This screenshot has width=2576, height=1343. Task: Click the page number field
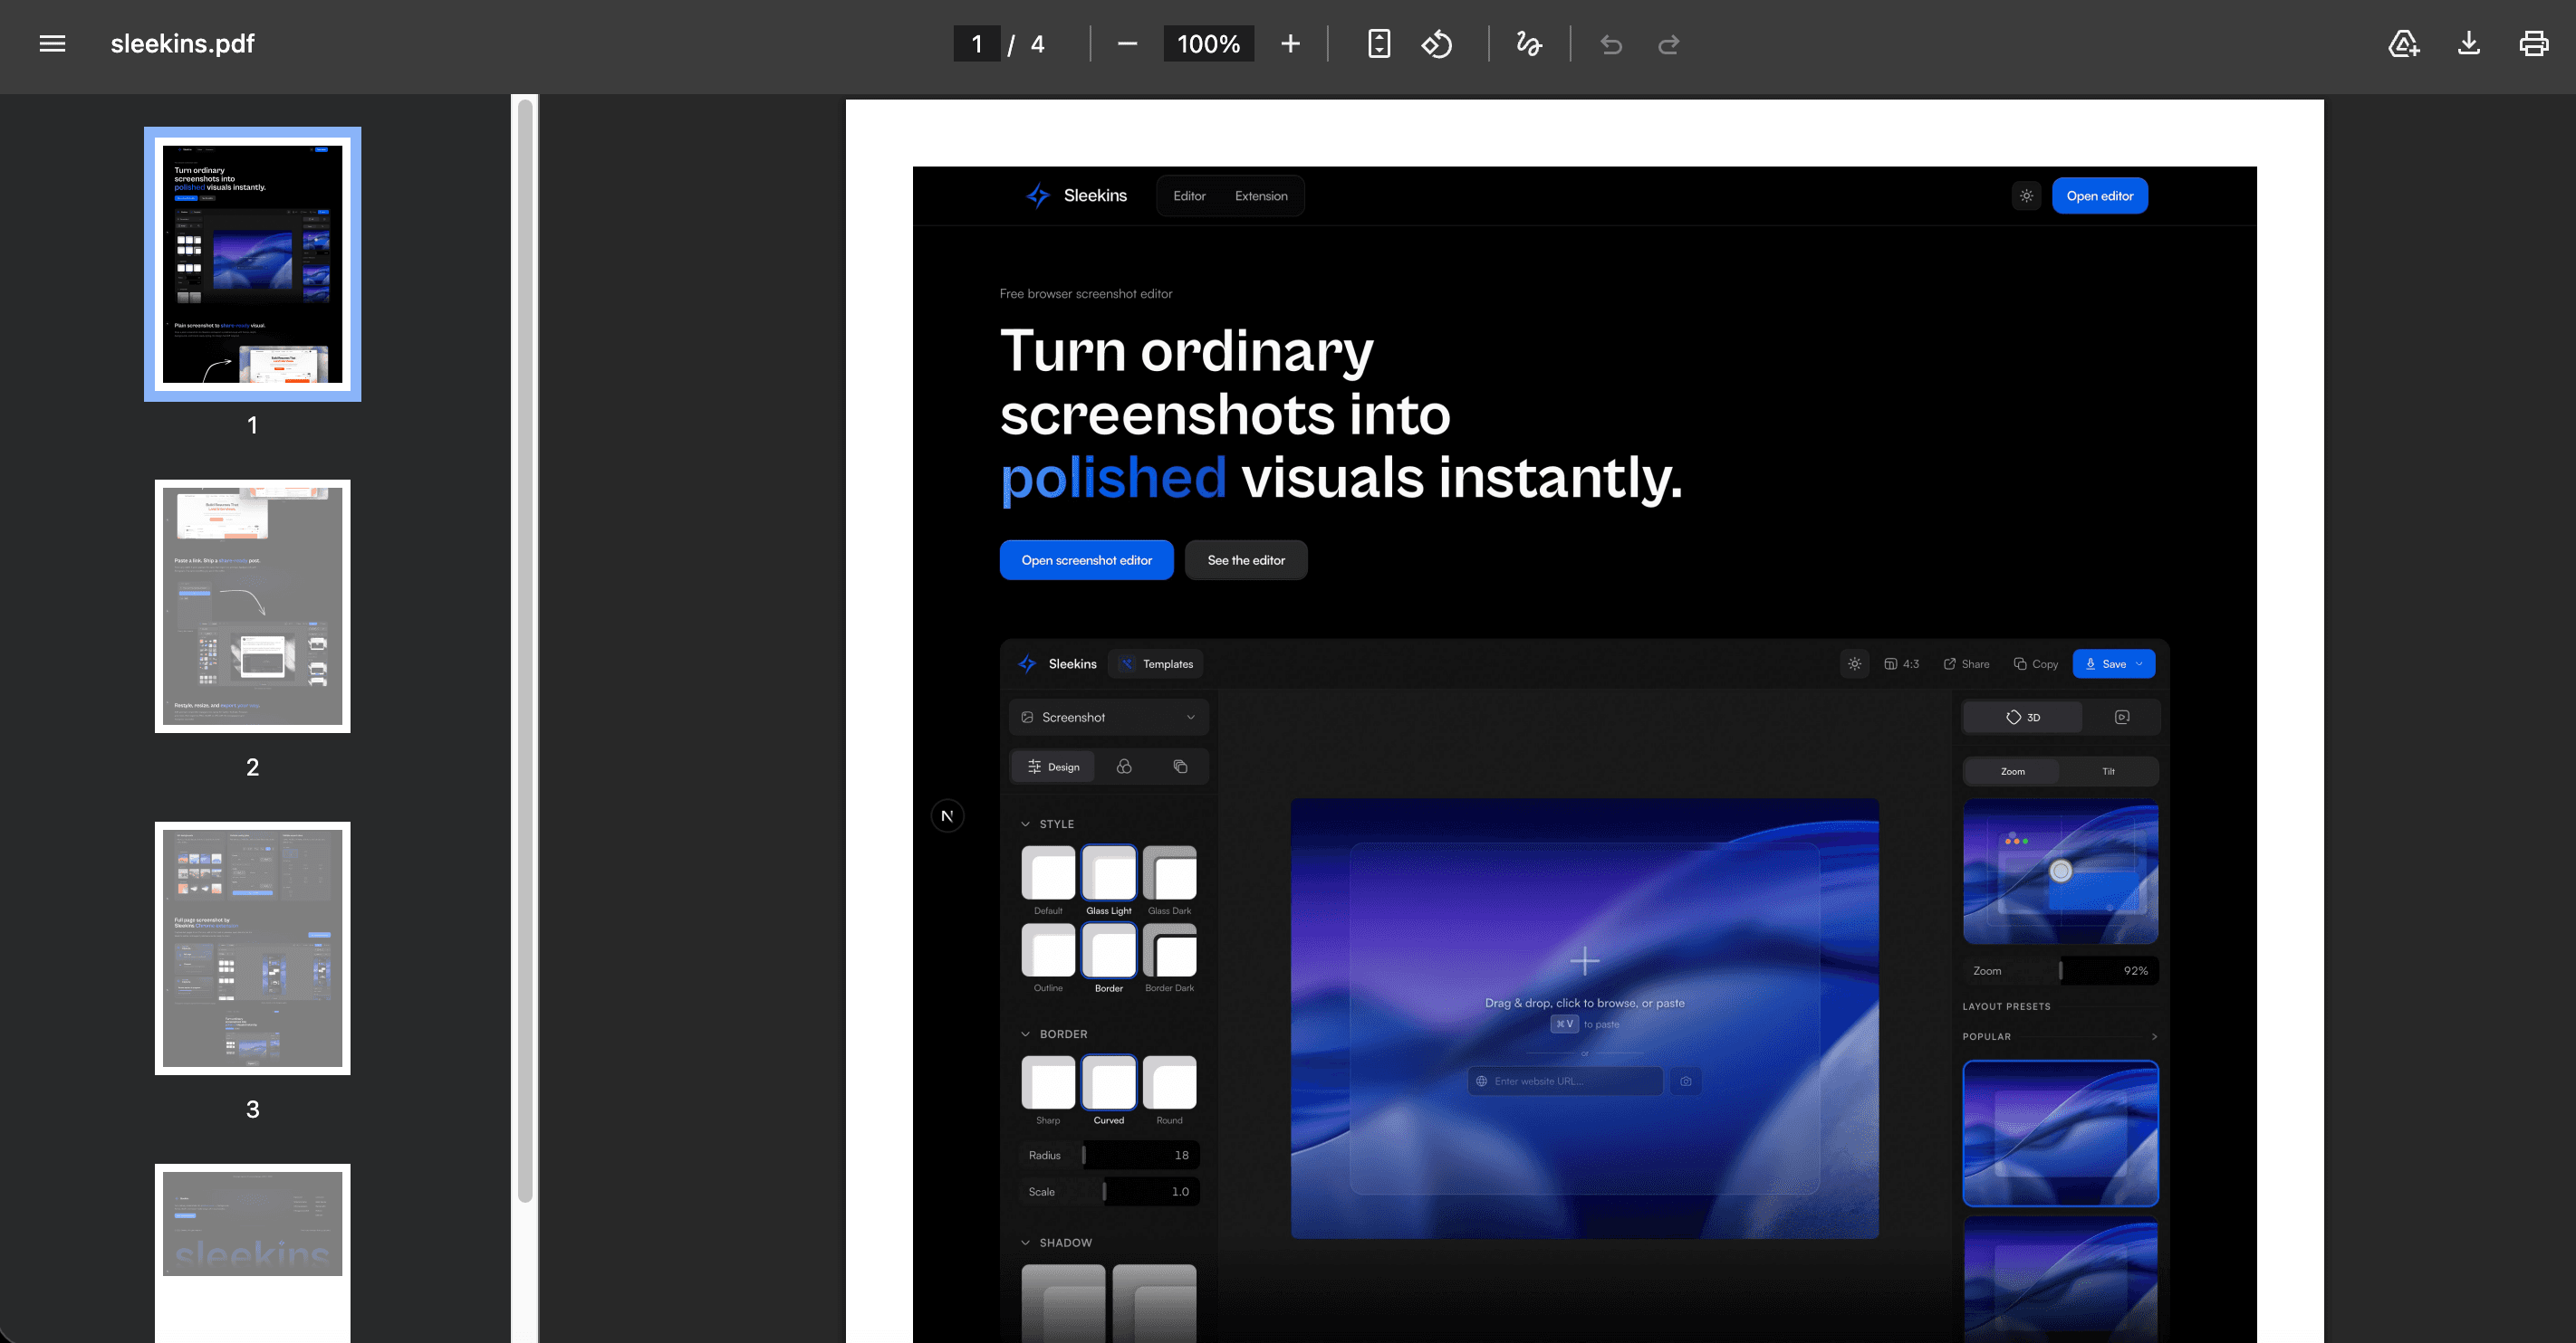point(977,44)
